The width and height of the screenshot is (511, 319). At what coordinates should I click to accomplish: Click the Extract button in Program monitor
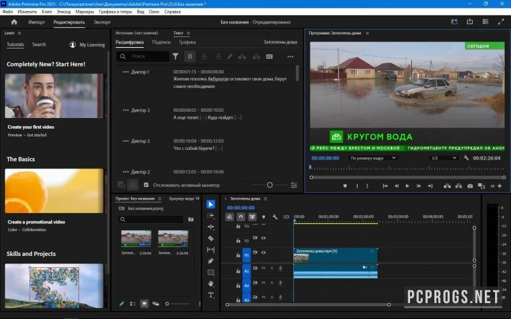point(459,186)
